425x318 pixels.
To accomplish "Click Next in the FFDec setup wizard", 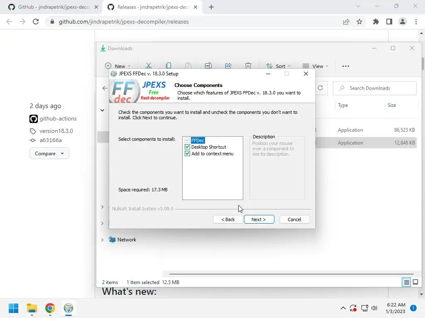I will point(259,219).
